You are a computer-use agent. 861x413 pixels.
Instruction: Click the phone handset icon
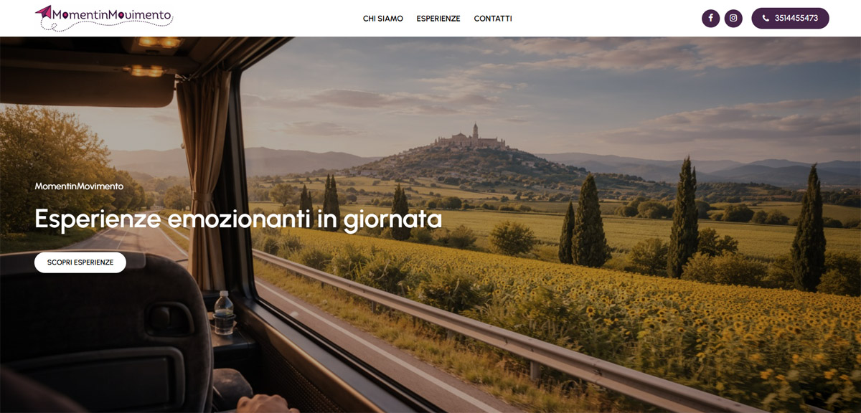(x=766, y=18)
